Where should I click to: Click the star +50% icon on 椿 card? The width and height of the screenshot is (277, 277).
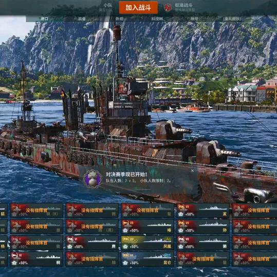coord(125,230)
